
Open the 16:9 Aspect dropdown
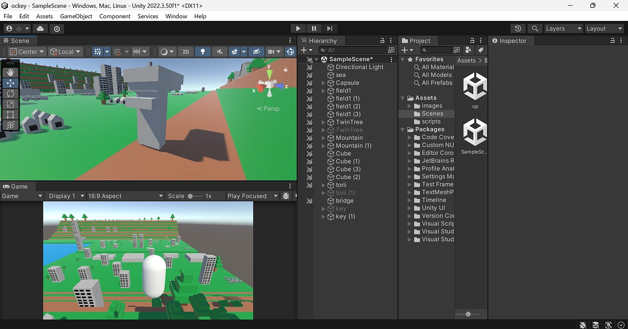pos(125,196)
